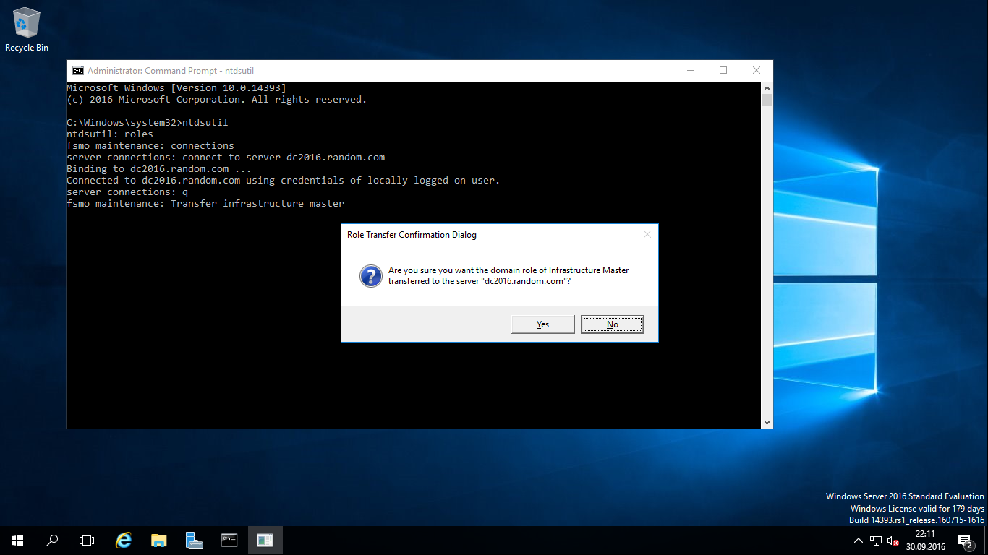The image size is (988, 555).
Task: Click the blue question mark icon
Action: pyautogui.click(x=371, y=275)
